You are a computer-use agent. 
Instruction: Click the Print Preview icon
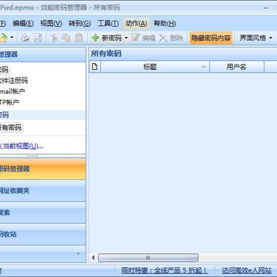click(38, 38)
